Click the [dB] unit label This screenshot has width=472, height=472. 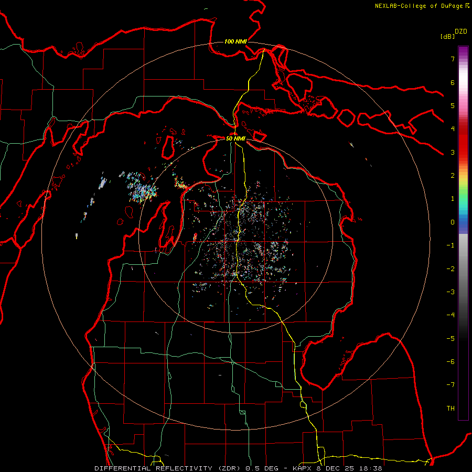click(447, 36)
